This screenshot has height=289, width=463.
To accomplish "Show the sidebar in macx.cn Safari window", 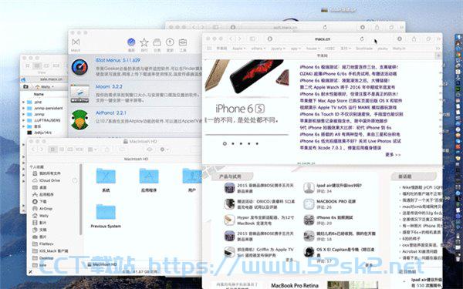I will coord(252,39).
